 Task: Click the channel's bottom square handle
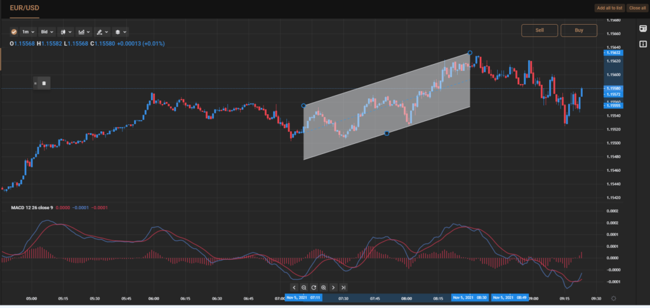(x=387, y=133)
